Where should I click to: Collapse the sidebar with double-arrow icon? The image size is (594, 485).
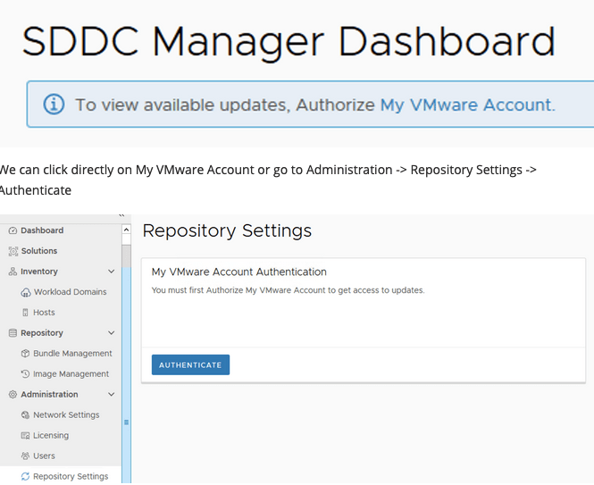tap(121, 216)
